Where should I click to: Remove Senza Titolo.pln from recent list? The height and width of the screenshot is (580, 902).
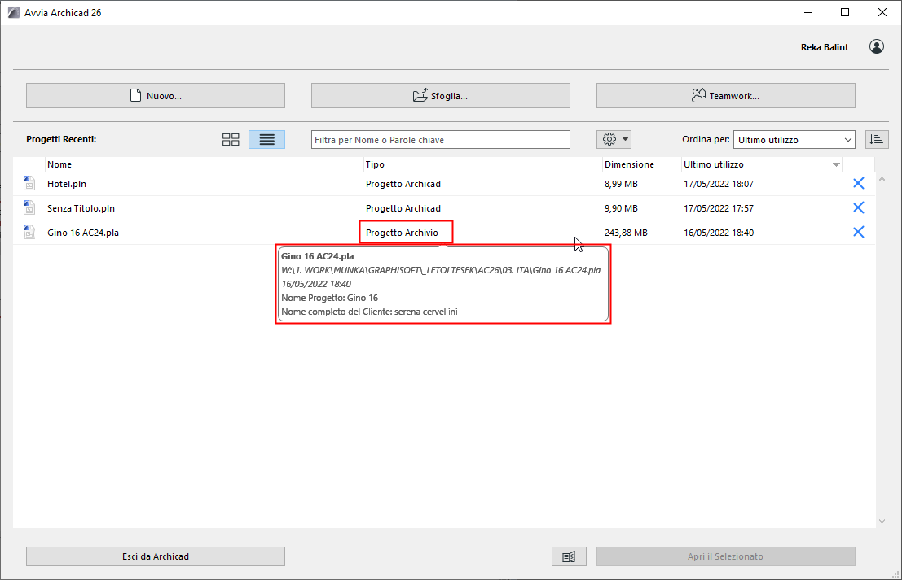[x=858, y=207]
